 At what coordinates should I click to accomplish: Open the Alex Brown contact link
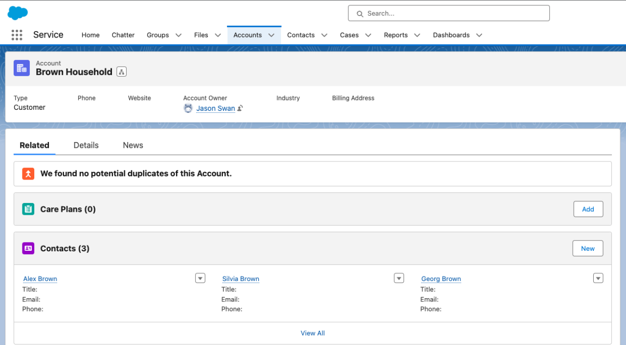(40, 279)
